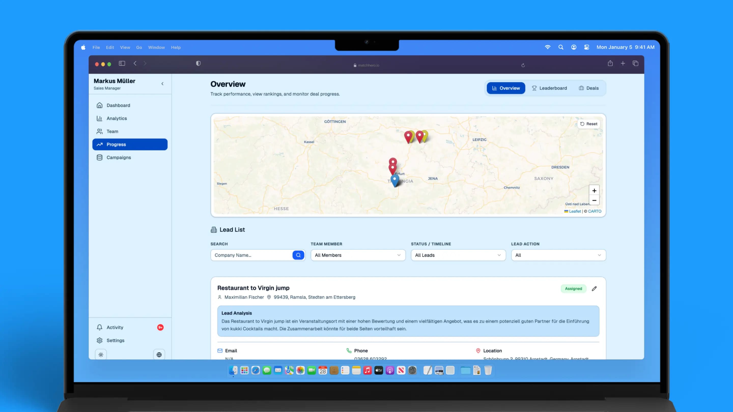
Task: Go to Campaigns in sidebar
Action: click(119, 157)
